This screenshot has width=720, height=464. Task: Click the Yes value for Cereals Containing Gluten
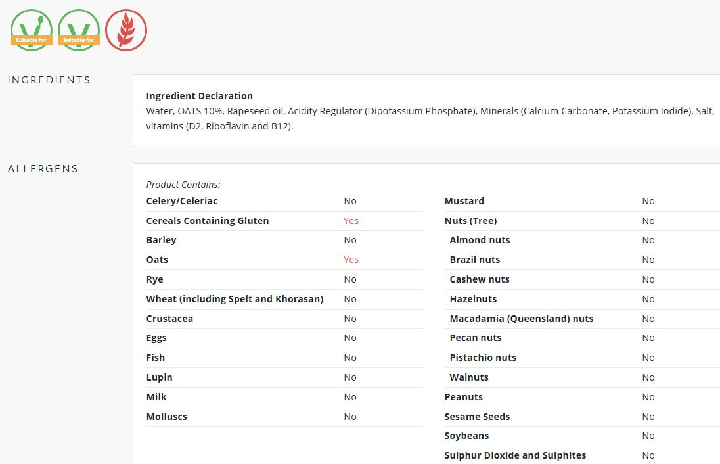[351, 221]
